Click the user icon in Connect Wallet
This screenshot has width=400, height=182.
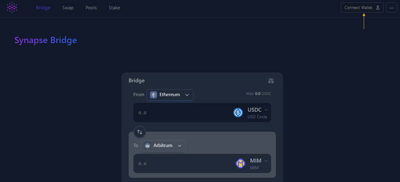377,8
